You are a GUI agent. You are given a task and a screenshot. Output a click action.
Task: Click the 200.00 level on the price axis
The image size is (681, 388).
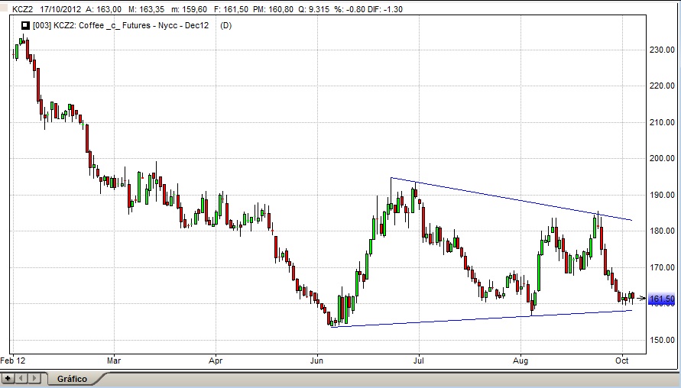coord(661,158)
